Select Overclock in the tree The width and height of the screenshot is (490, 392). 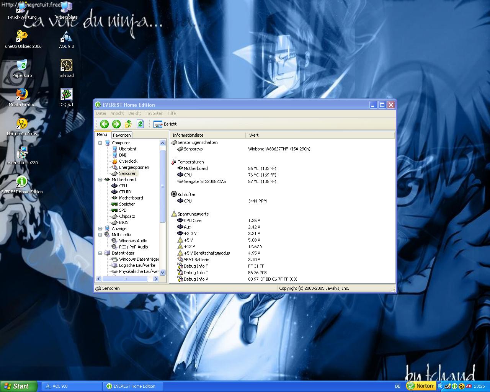pyautogui.click(x=128, y=161)
